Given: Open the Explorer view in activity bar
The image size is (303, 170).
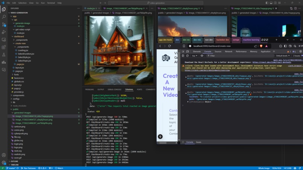Looking at the screenshot, I should click(4, 9).
